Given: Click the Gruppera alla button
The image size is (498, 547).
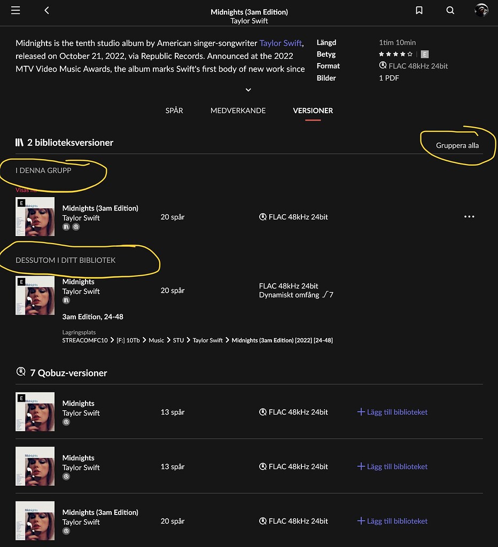Looking at the screenshot, I should point(457,145).
